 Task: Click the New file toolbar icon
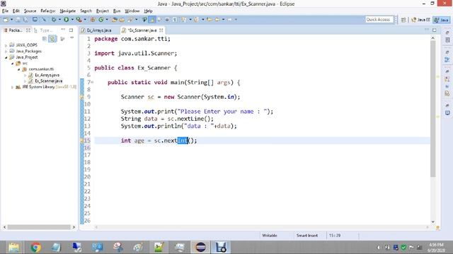(x=5, y=20)
